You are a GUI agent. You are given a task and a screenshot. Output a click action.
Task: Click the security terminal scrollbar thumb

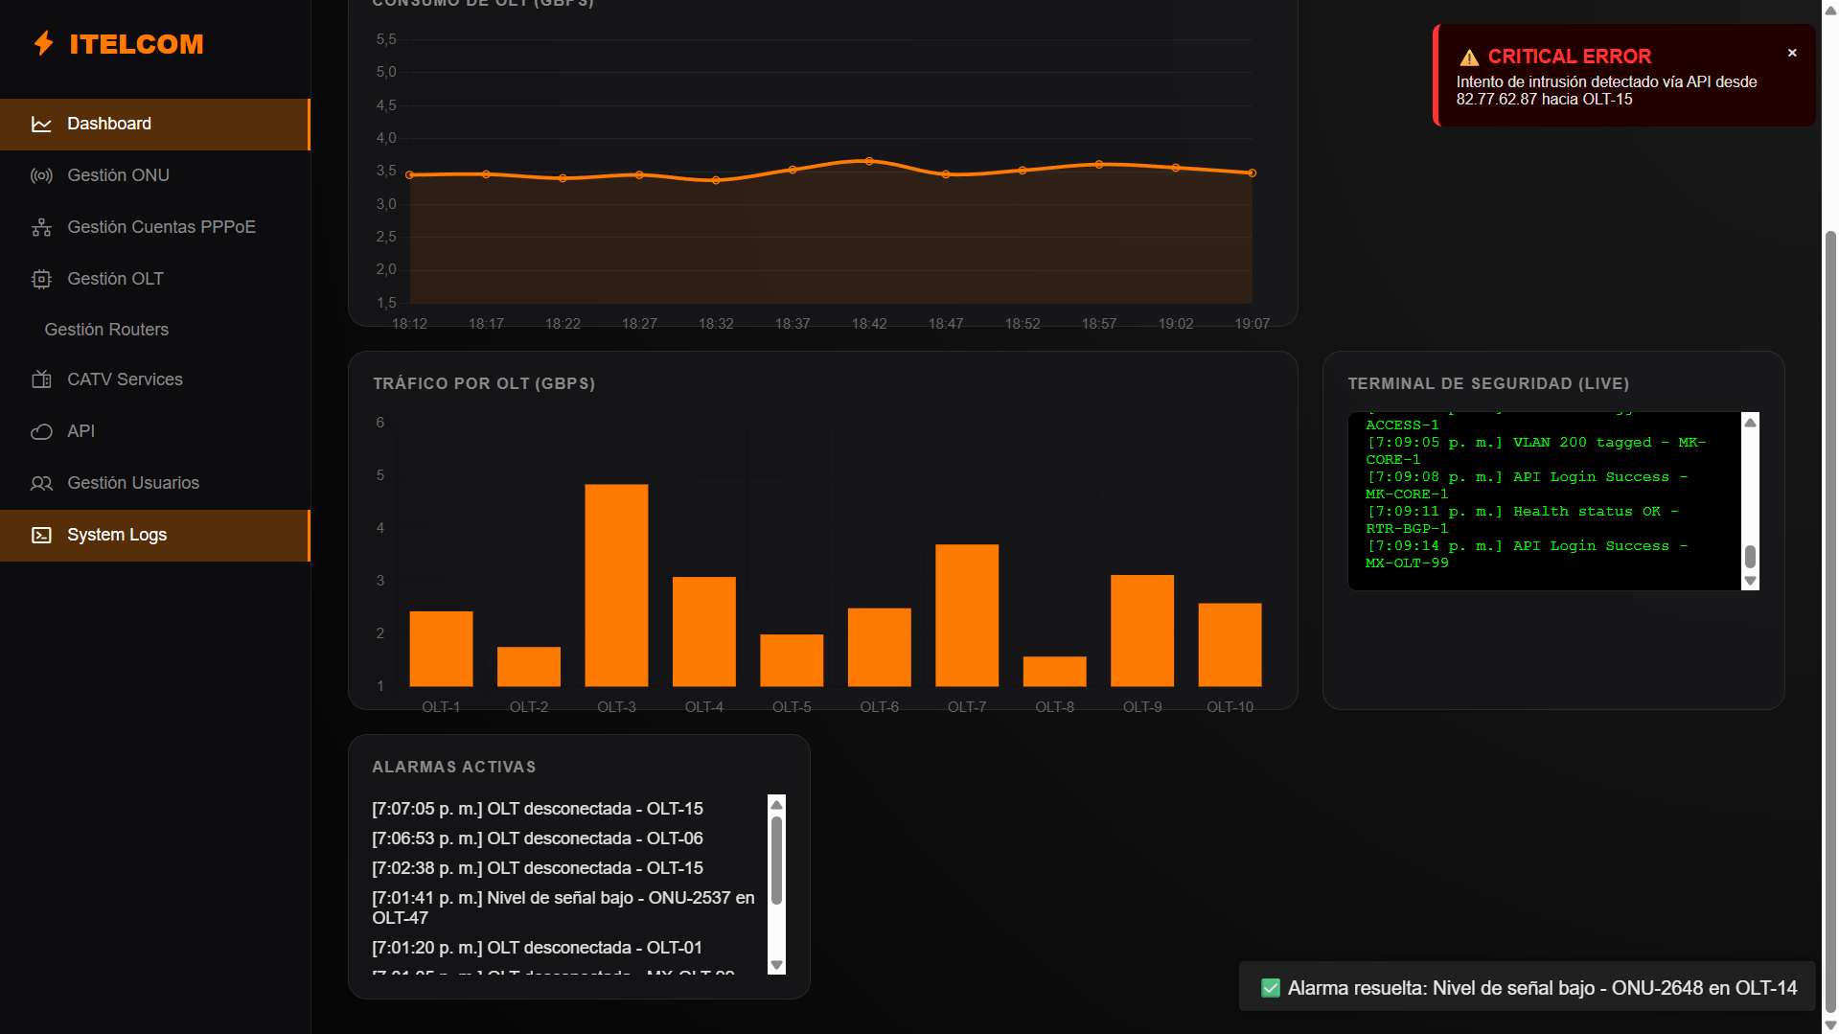(1751, 556)
